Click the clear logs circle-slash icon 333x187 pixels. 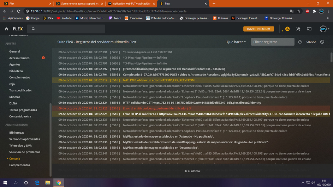click(x=322, y=42)
